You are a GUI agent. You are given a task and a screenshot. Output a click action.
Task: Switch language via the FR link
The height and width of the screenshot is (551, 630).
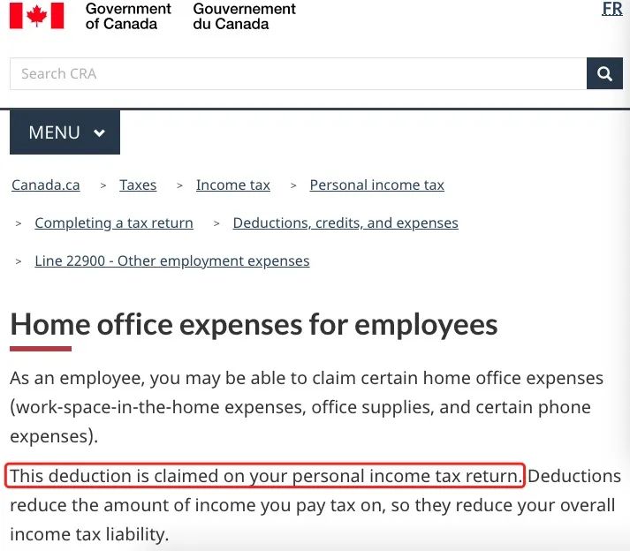[x=612, y=9]
